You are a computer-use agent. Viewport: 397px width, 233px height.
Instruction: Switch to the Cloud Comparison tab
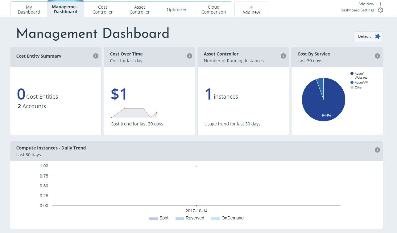(x=213, y=9)
